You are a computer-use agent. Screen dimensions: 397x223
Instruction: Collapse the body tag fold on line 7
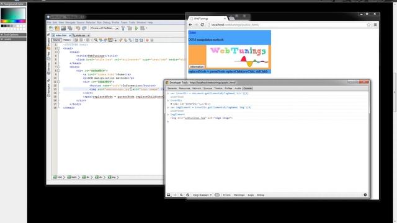coord(58,67)
